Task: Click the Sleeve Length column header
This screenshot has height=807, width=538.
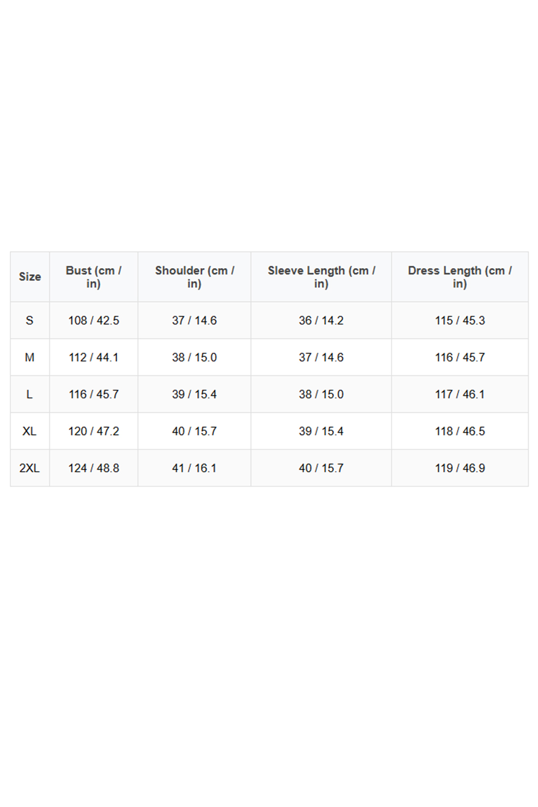Action: (321, 277)
